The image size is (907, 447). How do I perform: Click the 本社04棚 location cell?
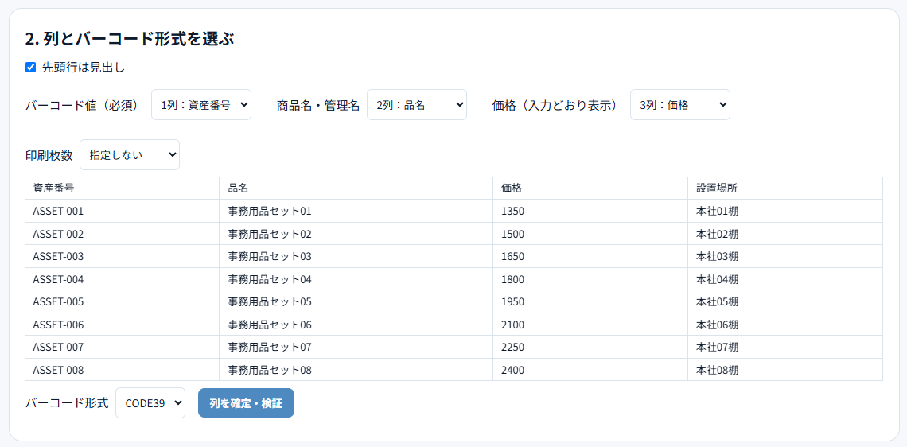pyautogui.click(x=785, y=278)
